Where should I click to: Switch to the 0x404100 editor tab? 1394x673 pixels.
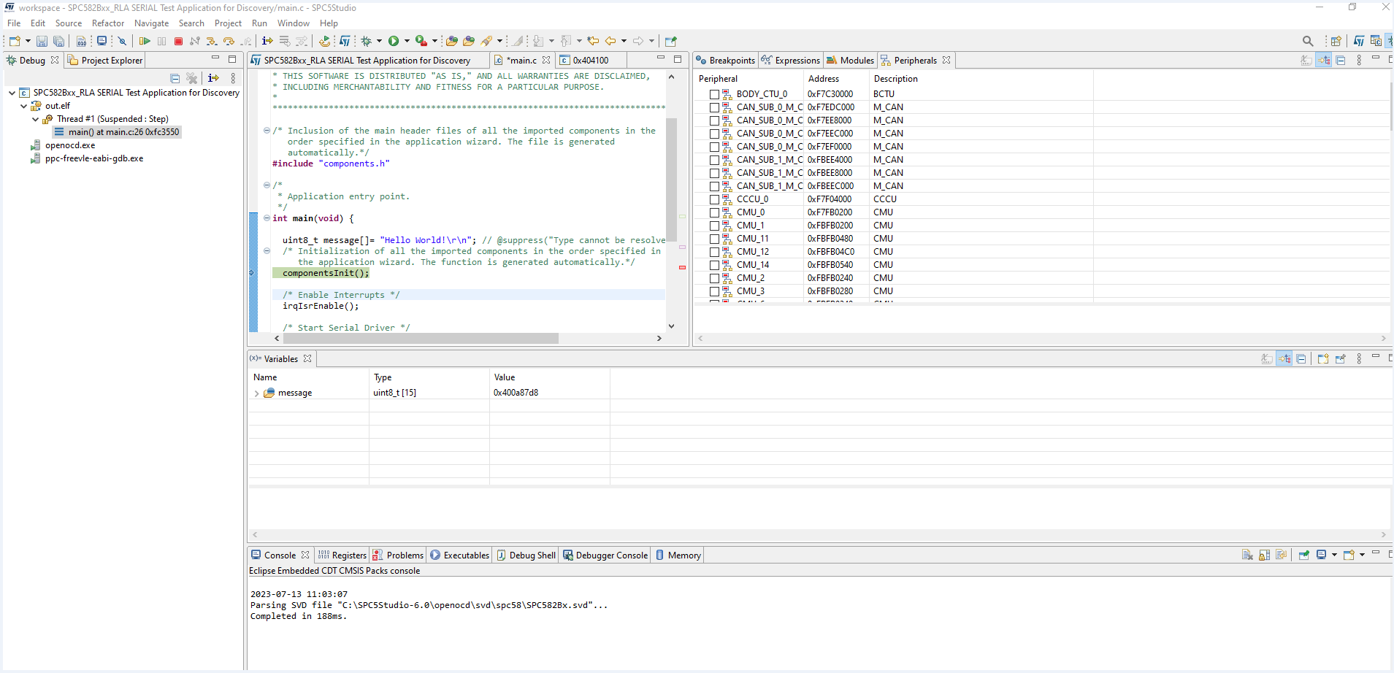[x=591, y=60]
